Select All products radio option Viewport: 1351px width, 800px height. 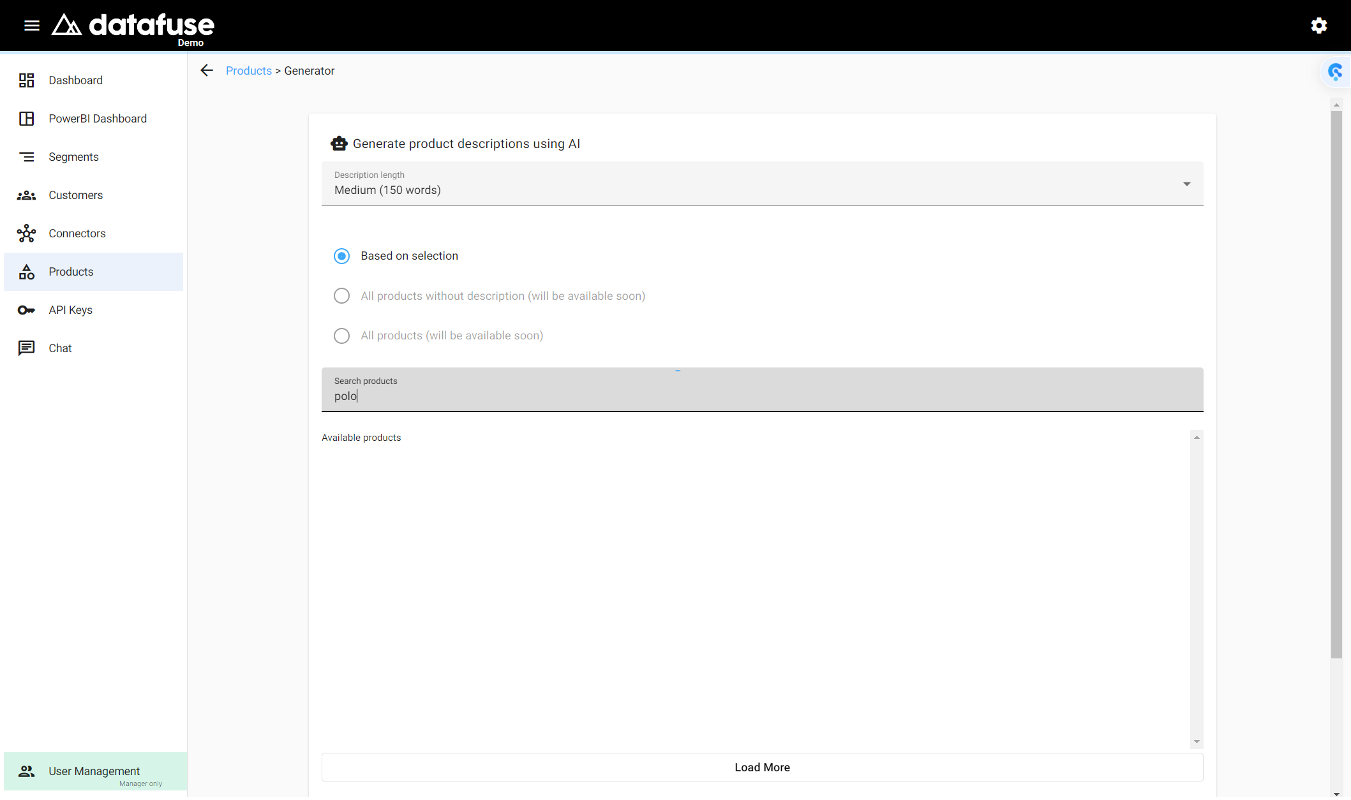(341, 336)
